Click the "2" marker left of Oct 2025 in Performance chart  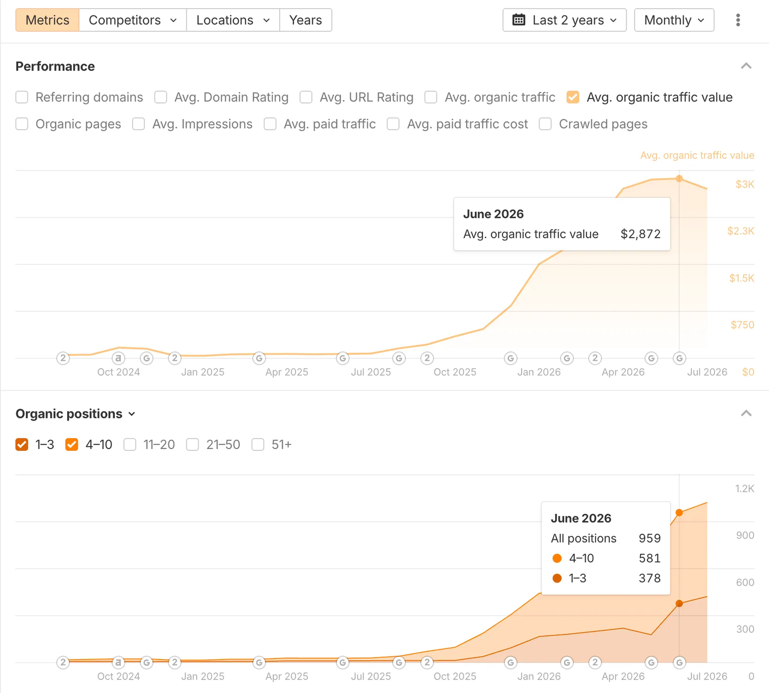pyautogui.click(x=427, y=358)
